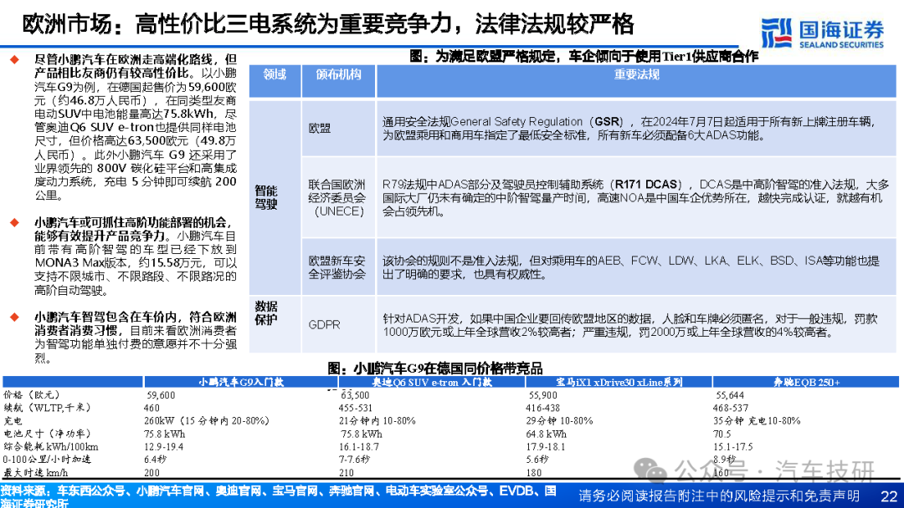The image size is (904, 508).
Task: Click the 综合能耗 kWh/100km row label
Action: point(51,446)
